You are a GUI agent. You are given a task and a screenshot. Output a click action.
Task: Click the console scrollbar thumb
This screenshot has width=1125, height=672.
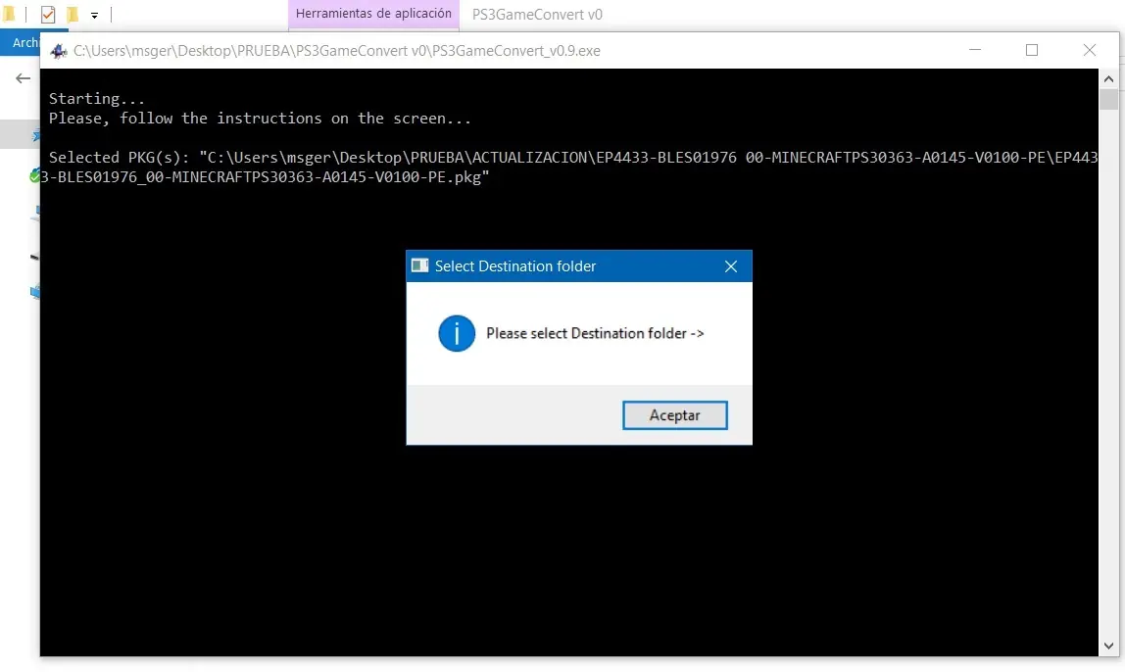click(1108, 99)
